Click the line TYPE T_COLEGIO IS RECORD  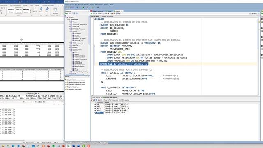point(118,73)
